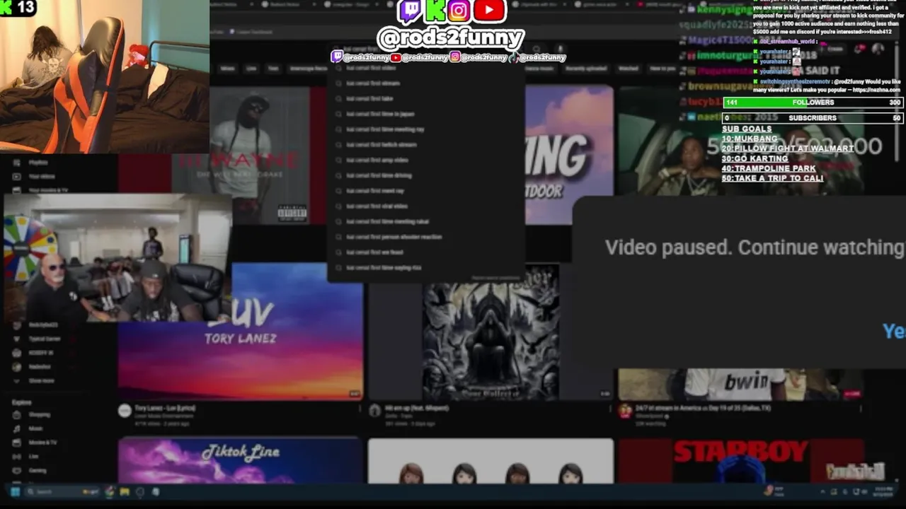The width and height of the screenshot is (906, 509).
Task: Open Shopping icon under Explore
Action: point(16,415)
